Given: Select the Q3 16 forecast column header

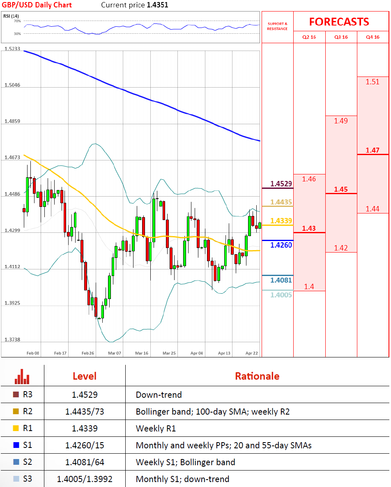Looking at the screenshot, I should click(341, 37).
